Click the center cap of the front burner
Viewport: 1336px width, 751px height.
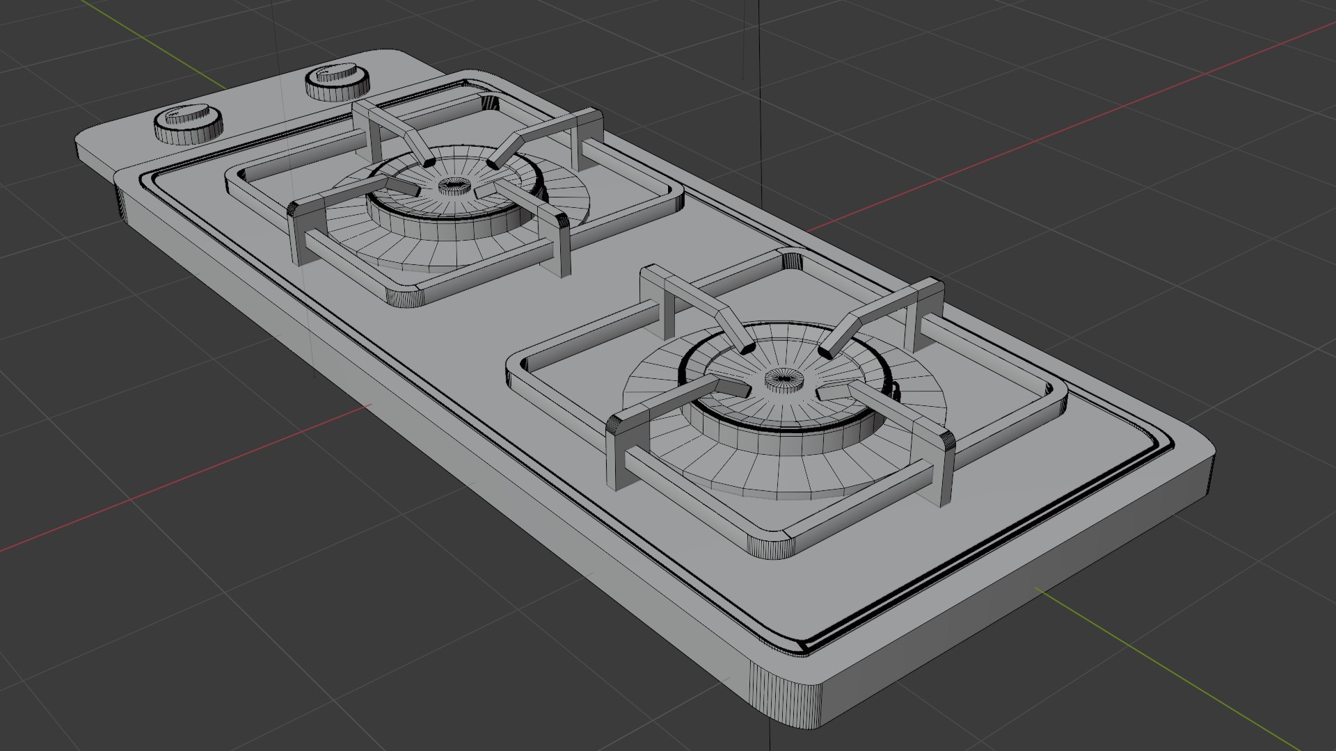(784, 381)
